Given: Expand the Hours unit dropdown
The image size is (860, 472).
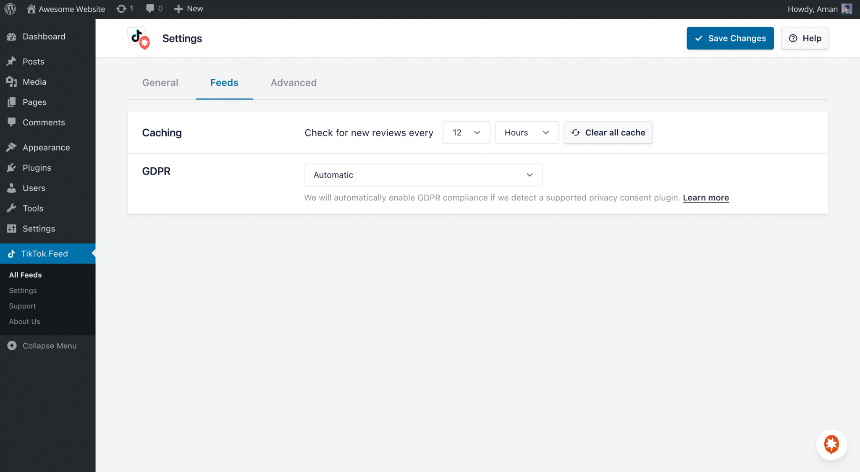Looking at the screenshot, I should 526,133.
